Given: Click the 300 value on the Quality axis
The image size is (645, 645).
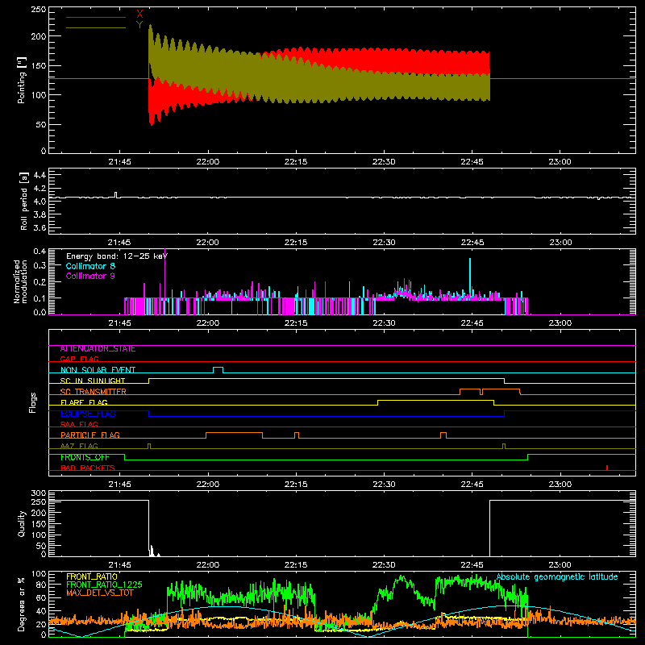Looking at the screenshot, I should pos(39,493).
